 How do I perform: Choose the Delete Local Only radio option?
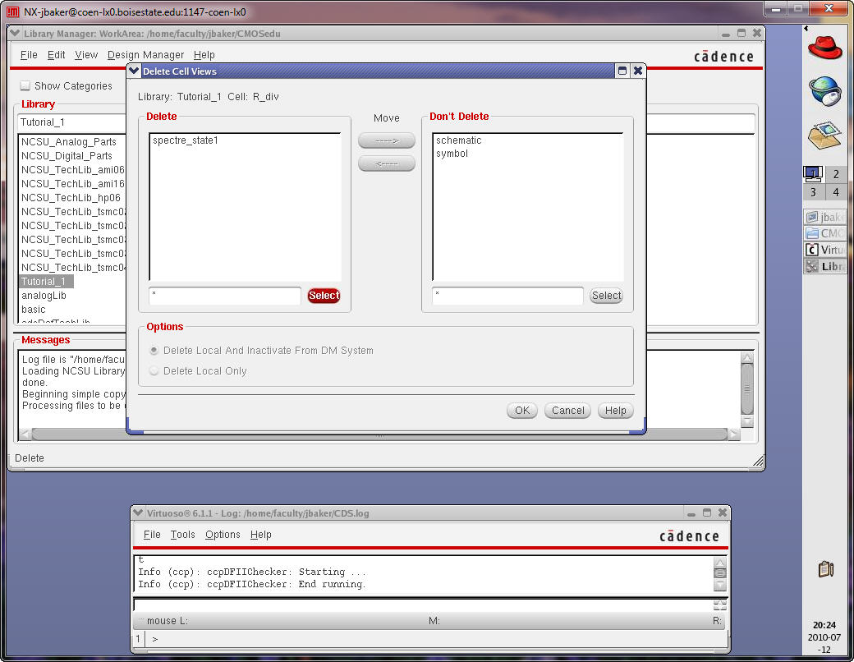tap(154, 371)
